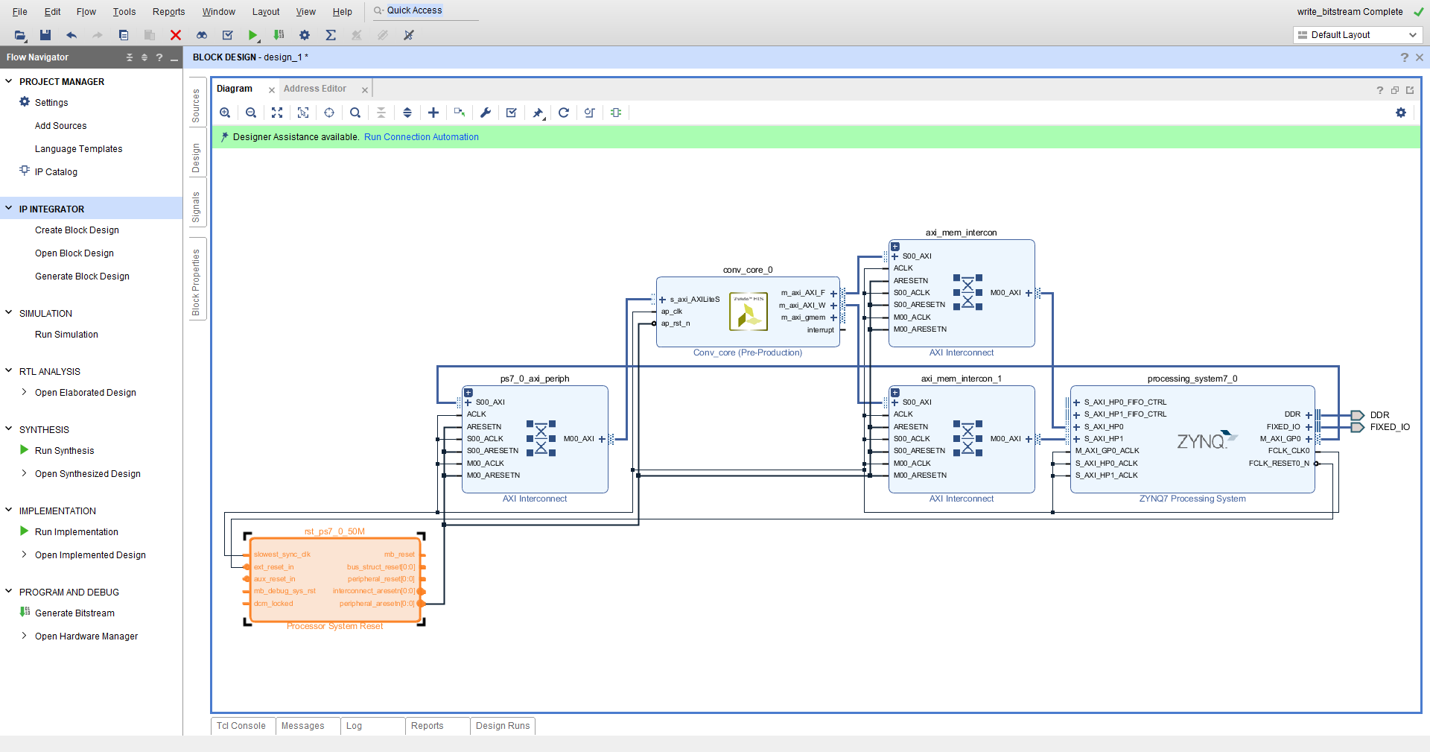Expand Open Hardware Manager
The width and height of the screenshot is (1430, 752).
click(24, 636)
